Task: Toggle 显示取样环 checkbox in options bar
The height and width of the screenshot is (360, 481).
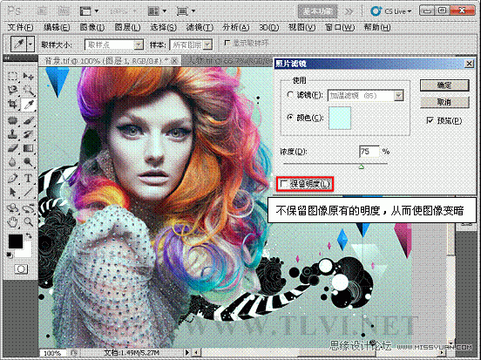Action: (227, 43)
